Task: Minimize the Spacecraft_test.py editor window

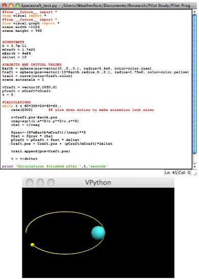Action: coord(11,6)
